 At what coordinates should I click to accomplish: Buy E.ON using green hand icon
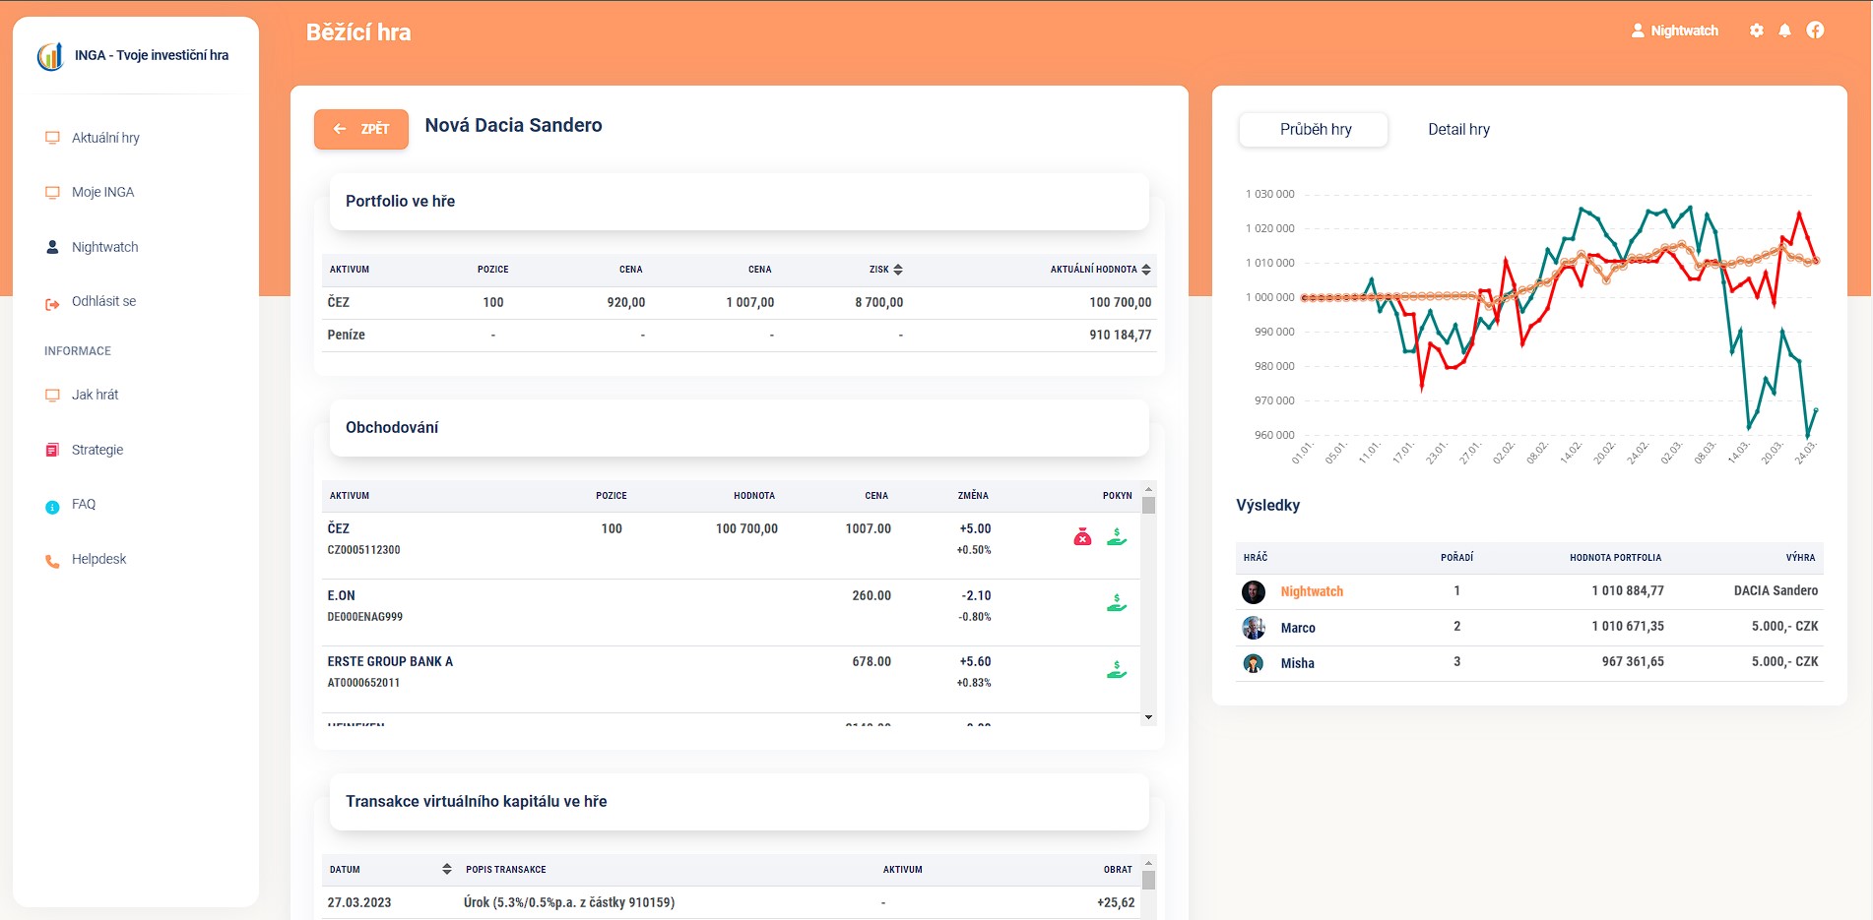tap(1117, 603)
